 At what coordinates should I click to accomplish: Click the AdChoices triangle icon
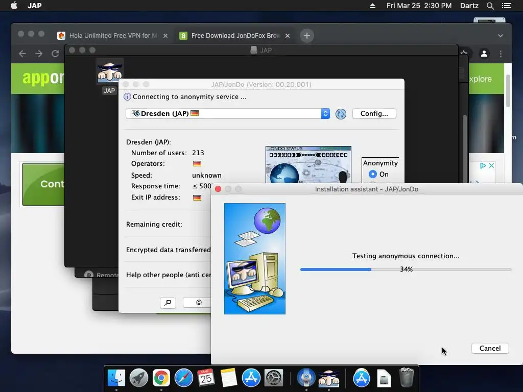click(483, 166)
